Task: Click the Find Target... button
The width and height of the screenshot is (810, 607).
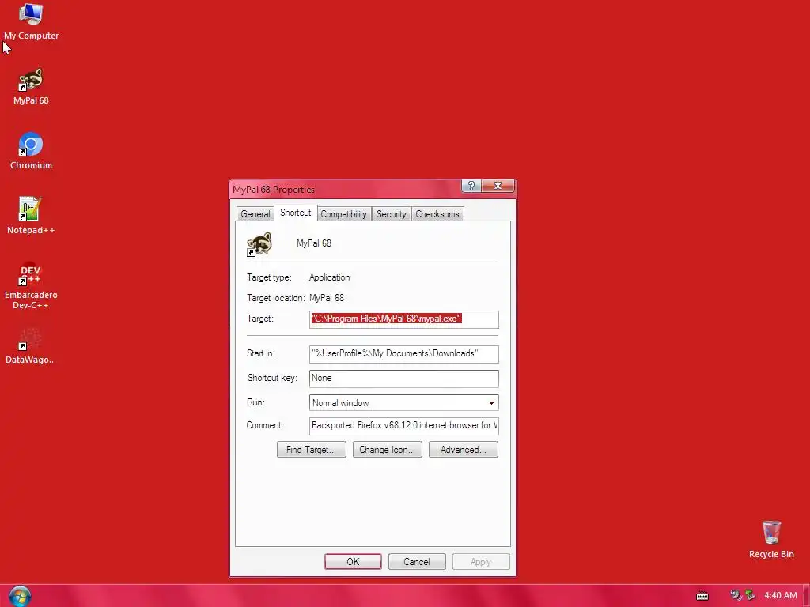Action: (312, 450)
